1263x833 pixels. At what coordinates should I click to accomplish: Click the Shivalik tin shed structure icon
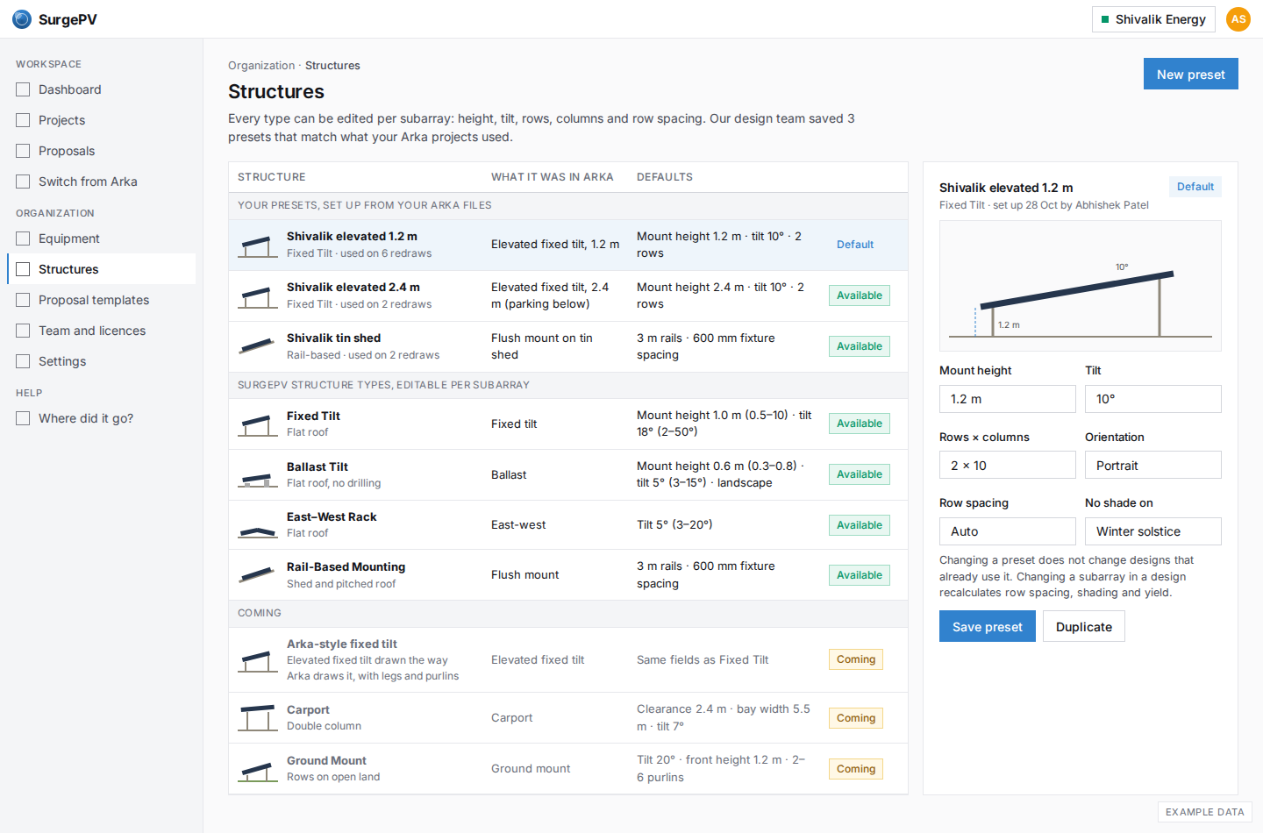click(258, 346)
